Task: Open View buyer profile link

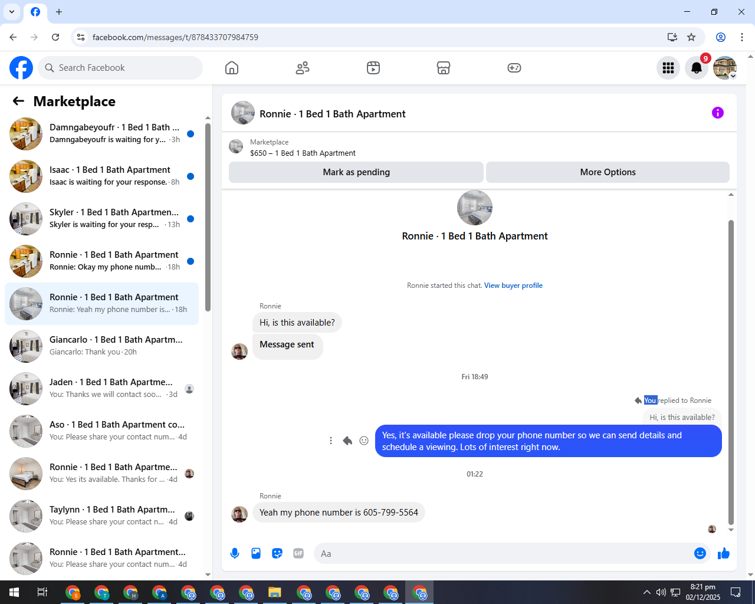Action: coord(513,285)
